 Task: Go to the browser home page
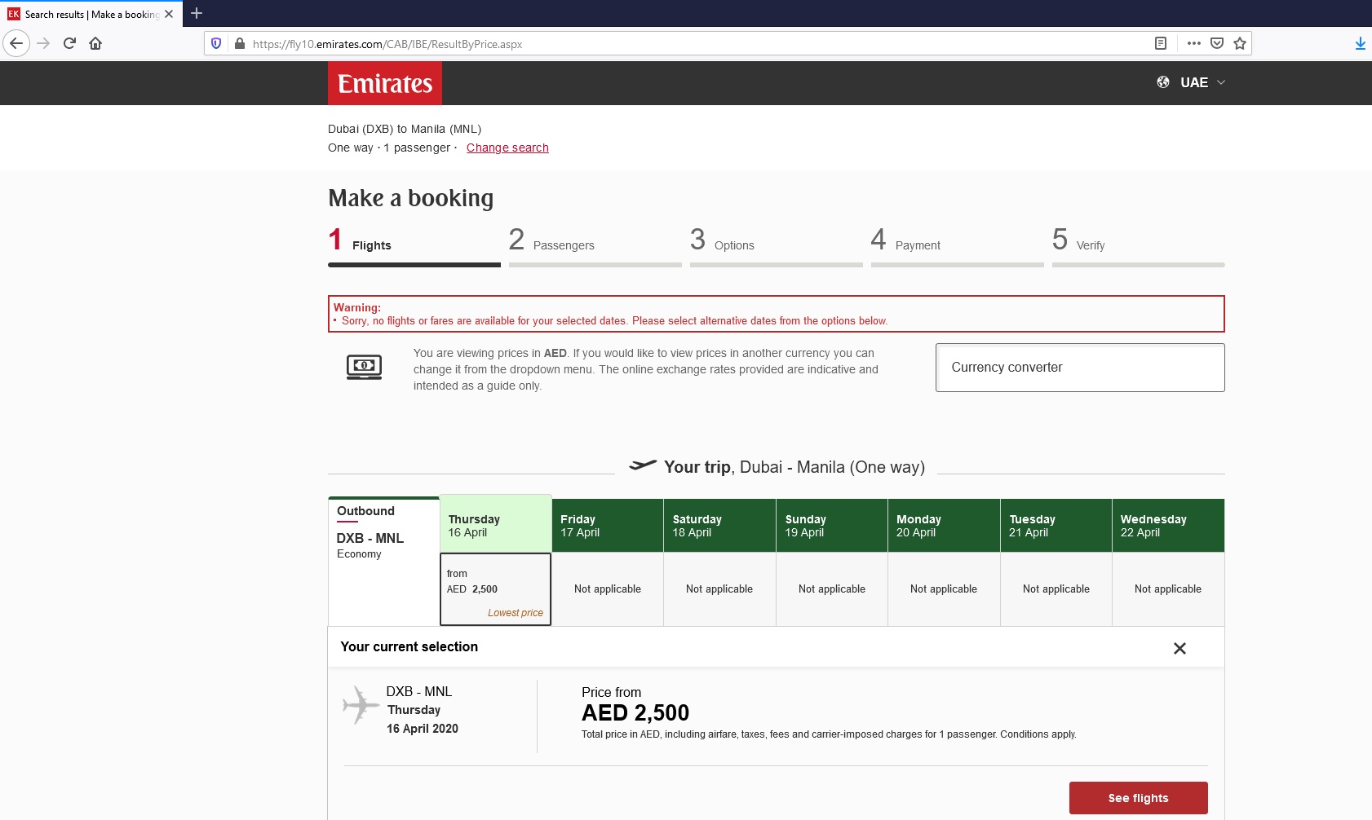tap(95, 43)
